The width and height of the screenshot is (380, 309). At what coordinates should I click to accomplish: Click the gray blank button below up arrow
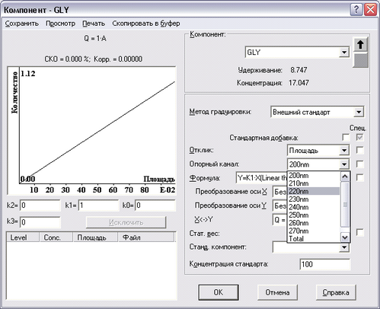[x=360, y=60]
